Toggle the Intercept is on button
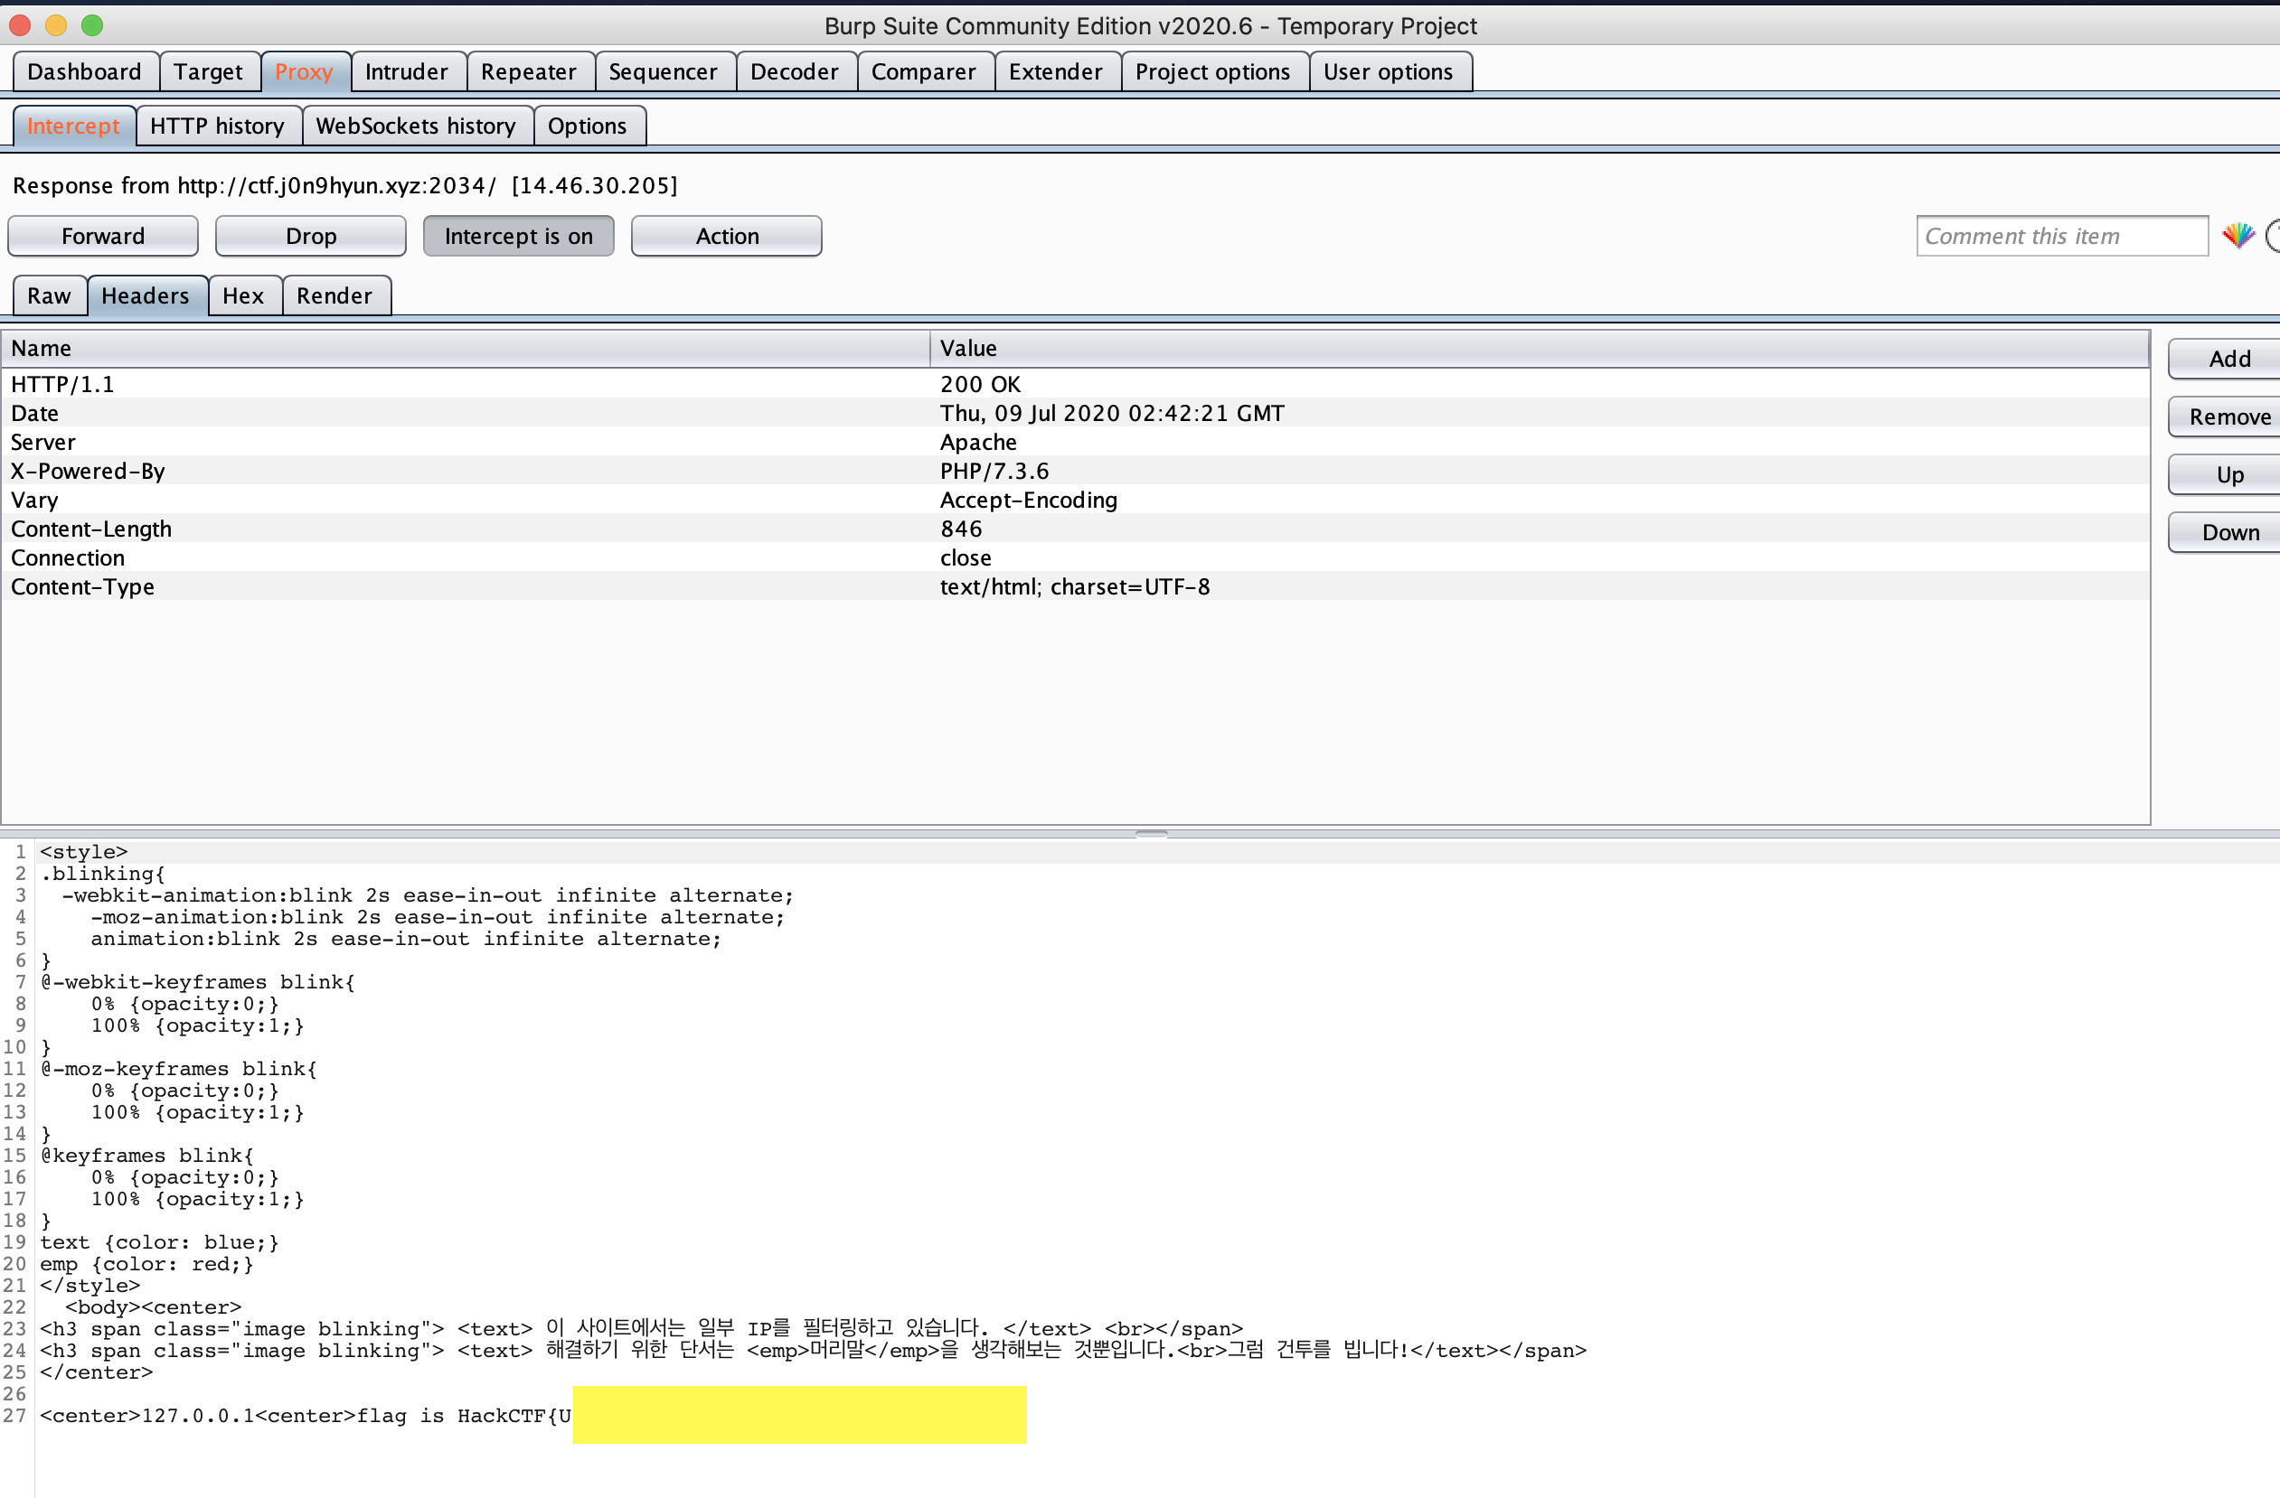Image resolution: width=2280 pixels, height=1498 pixels. pos(518,236)
